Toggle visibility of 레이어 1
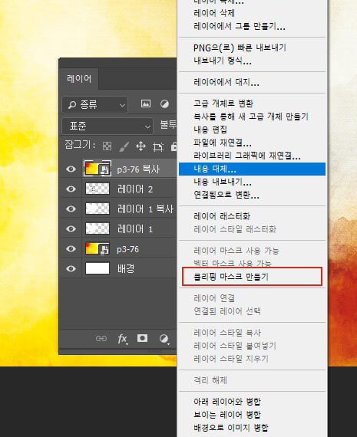 click(x=71, y=228)
